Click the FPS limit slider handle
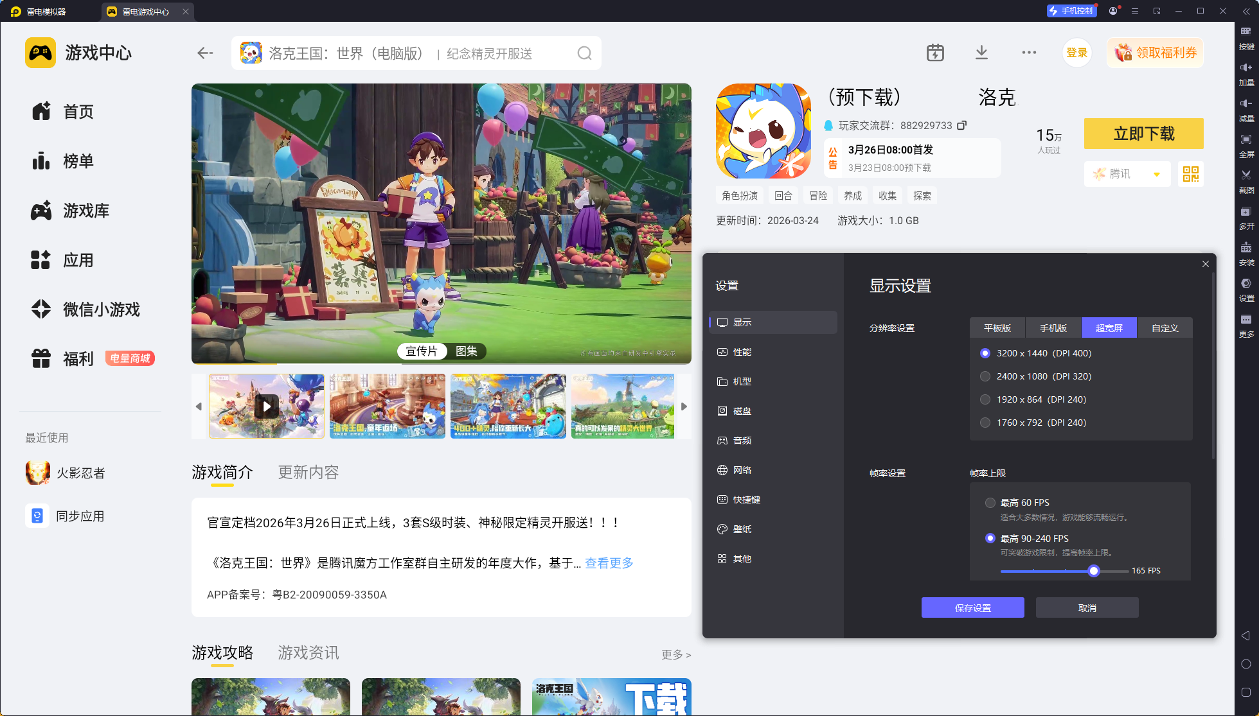The width and height of the screenshot is (1259, 716). click(x=1094, y=571)
